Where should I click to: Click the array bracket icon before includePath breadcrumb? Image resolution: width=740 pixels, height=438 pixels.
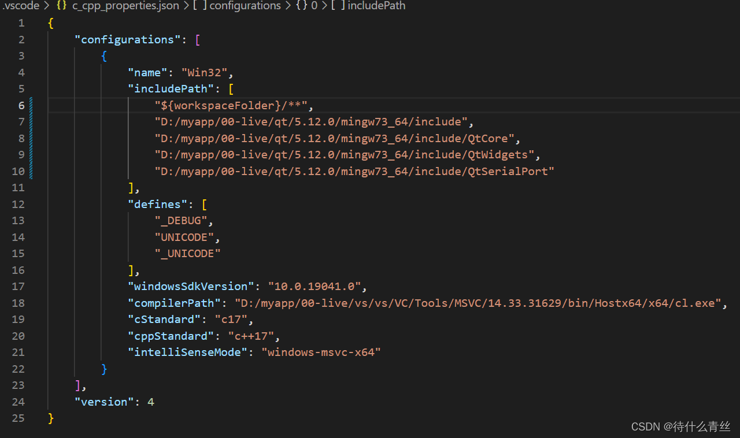[338, 6]
